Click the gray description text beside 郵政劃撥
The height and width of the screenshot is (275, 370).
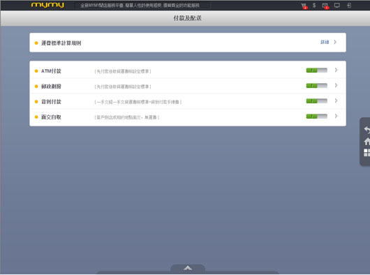123,87
